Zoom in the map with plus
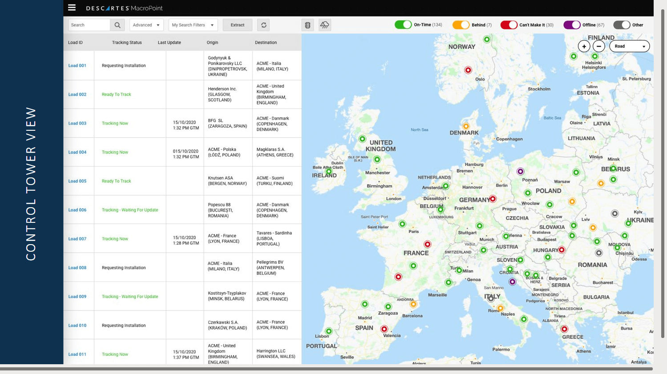The width and height of the screenshot is (667, 374). (x=584, y=46)
